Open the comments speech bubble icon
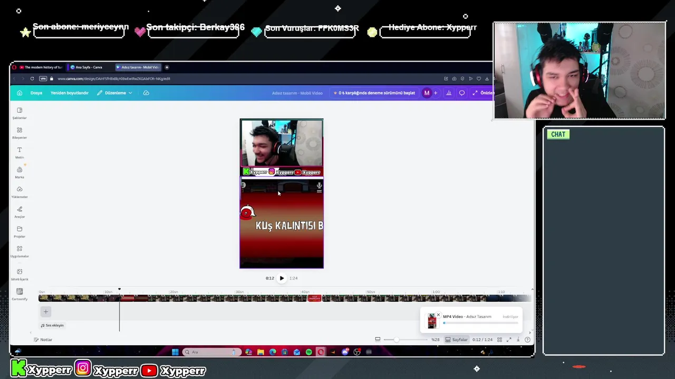This screenshot has width=675, height=379. [462, 93]
